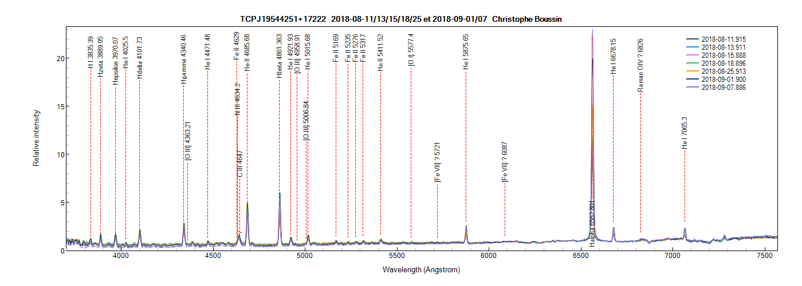Click the He I 7065.3 line label
Image resolution: width=802 pixels, height=286 pixels.
685,133
